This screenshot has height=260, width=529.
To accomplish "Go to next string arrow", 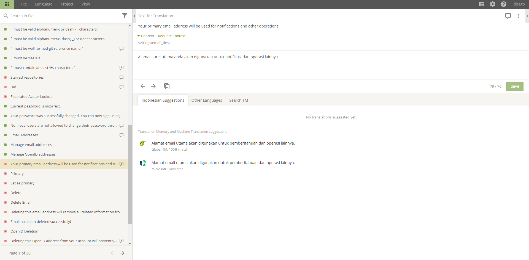I will [153, 86].
